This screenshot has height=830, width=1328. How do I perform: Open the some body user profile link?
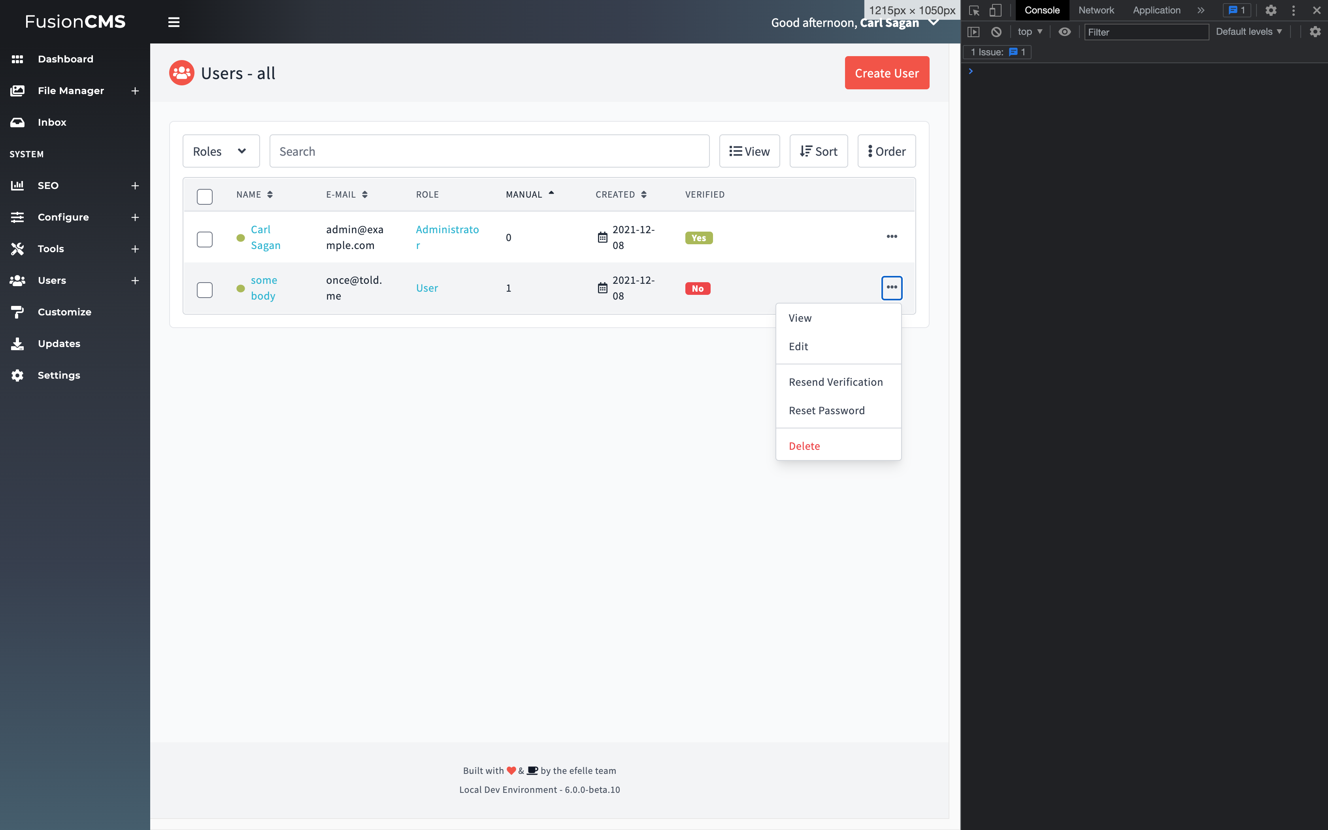coord(264,288)
